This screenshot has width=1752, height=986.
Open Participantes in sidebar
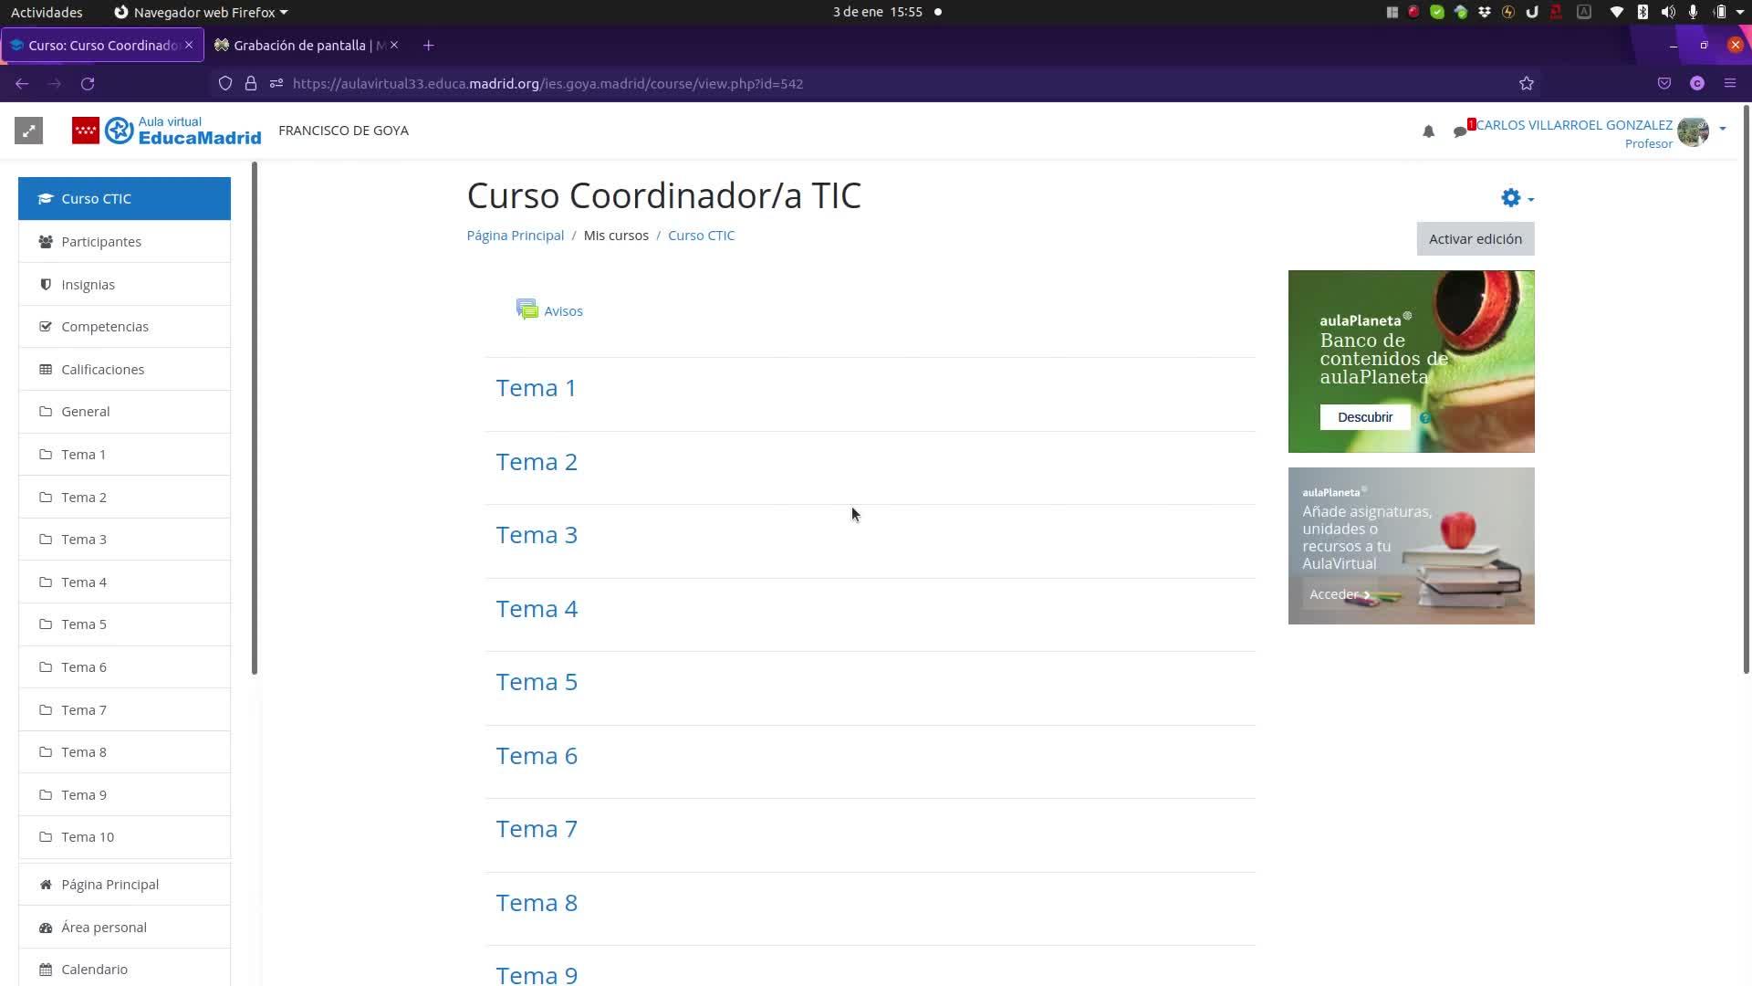(x=101, y=242)
